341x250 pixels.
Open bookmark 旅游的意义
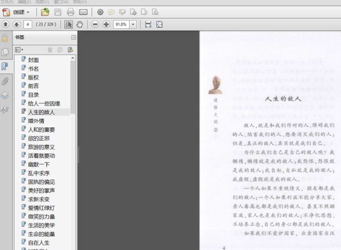coord(41,147)
